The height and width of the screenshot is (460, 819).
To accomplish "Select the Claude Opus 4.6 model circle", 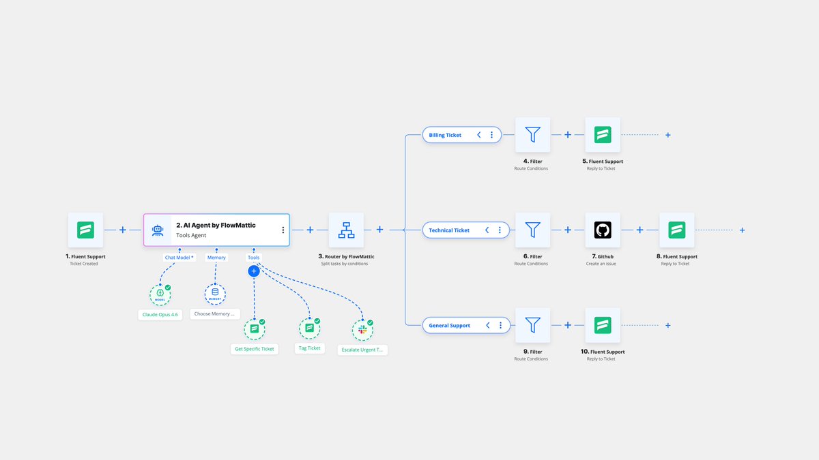I will (x=160, y=294).
